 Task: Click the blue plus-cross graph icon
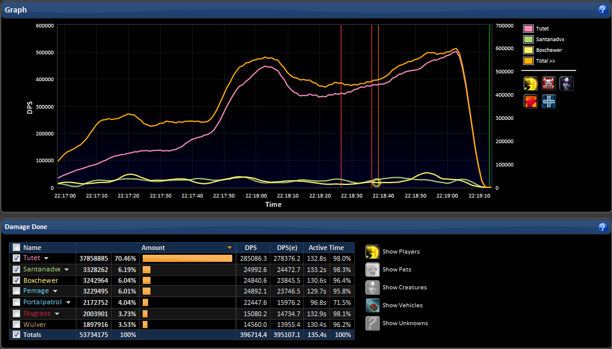tap(548, 101)
